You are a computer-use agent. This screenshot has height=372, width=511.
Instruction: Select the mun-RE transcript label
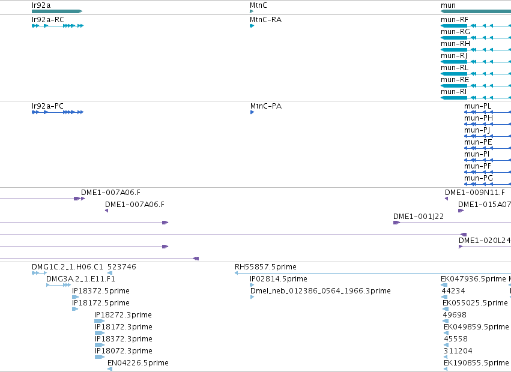pyautogui.click(x=455, y=80)
